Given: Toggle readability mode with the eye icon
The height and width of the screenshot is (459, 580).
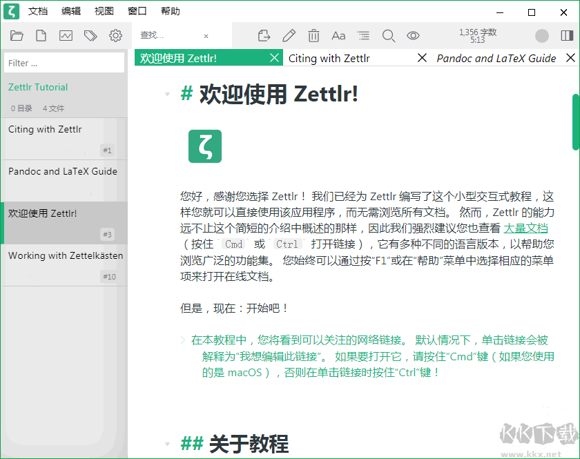Looking at the screenshot, I should point(412,35).
